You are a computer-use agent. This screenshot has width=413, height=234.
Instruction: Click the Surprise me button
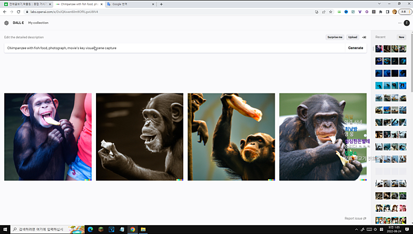[x=335, y=37]
